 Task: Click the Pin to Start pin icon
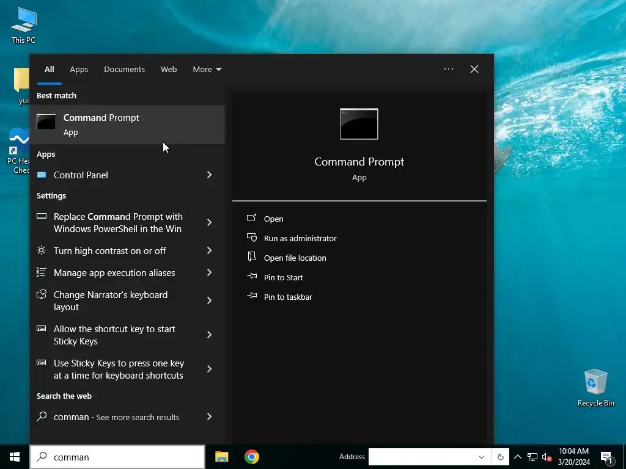(x=252, y=276)
